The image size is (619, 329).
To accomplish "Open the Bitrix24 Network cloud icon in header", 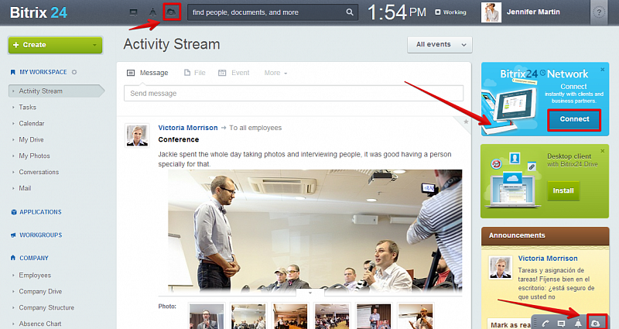I will [x=171, y=12].
